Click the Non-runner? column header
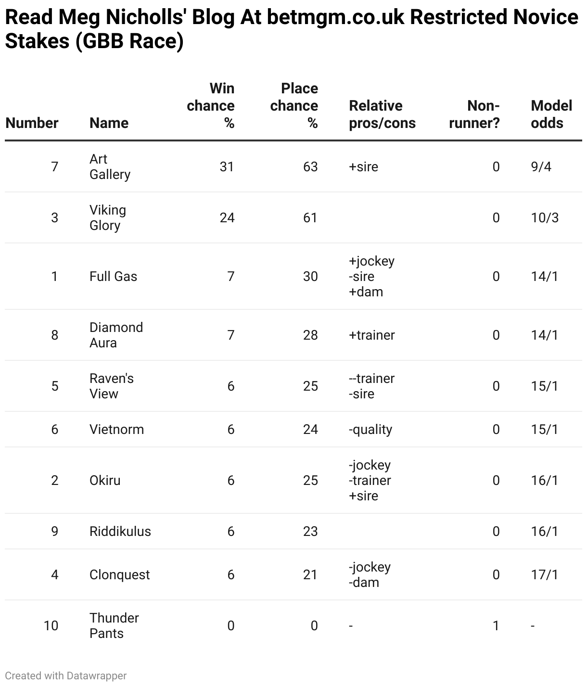Image resolution: width=587 pixels, height=687 pixels. pos(474,114)
